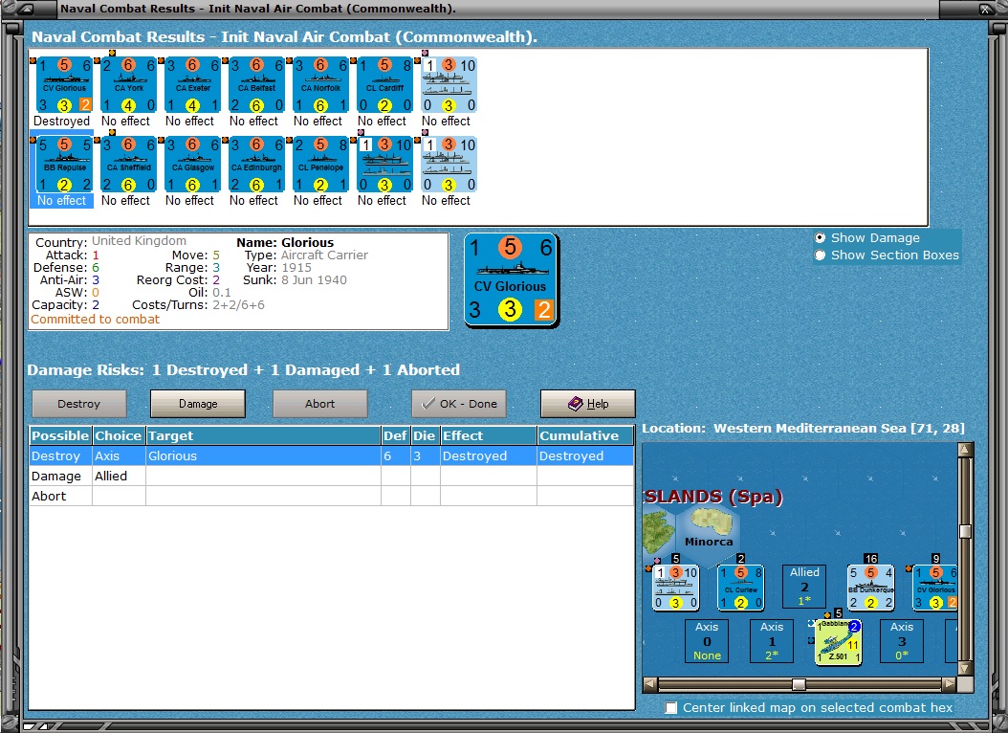The image size is (1008, 733).
Task: Close the Naval Combat Results window
Action: coord(985,9)
